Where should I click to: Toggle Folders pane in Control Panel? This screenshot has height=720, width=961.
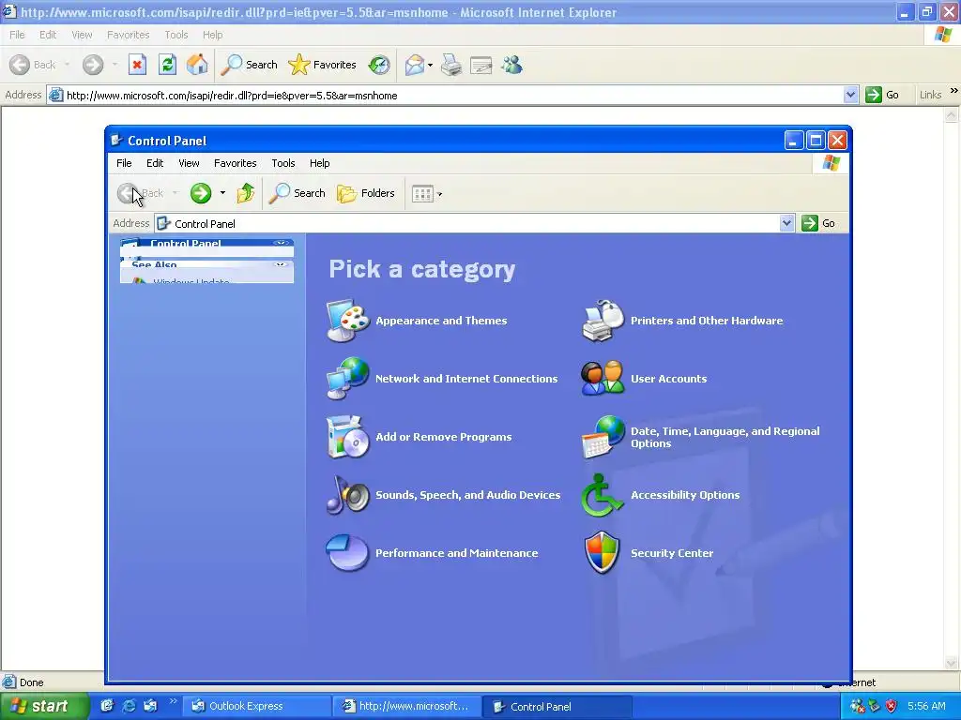[366, 193]
